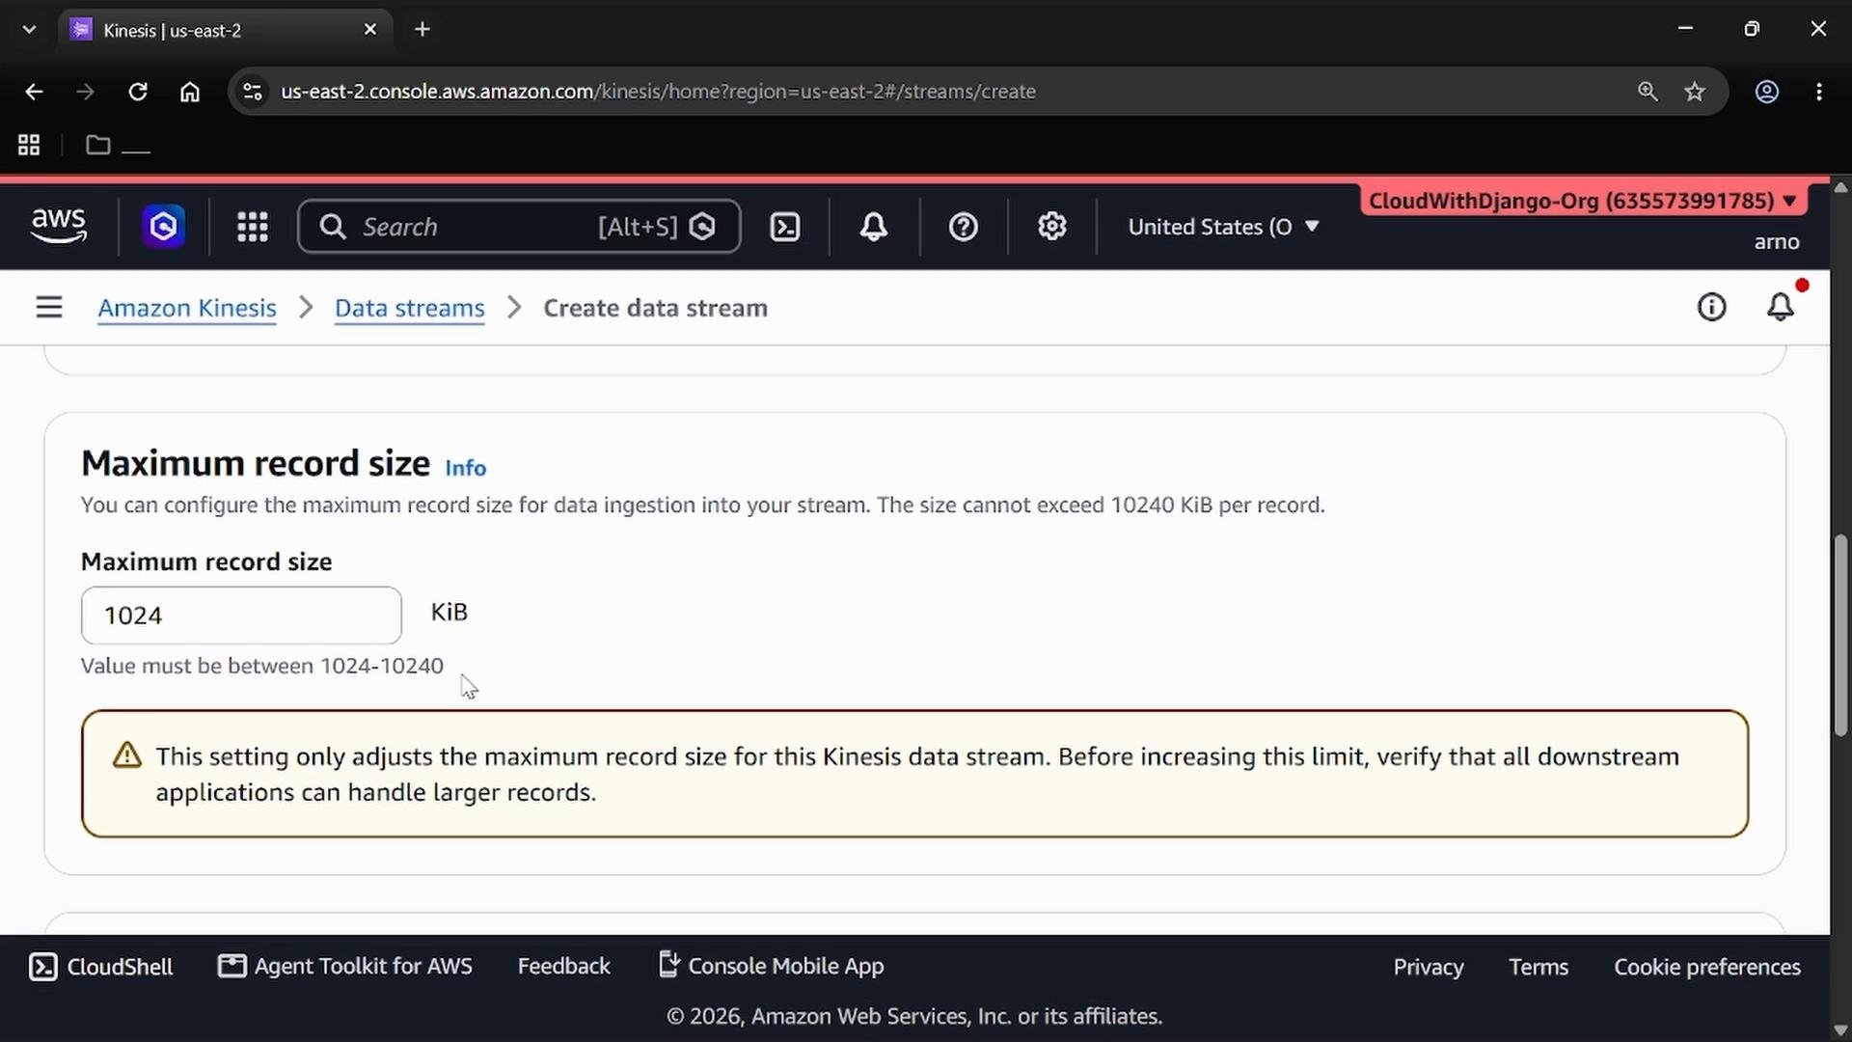Open the AWS notifications bell in header
Image resolution: width=1852 pixels, height=1042 pixels.
tap(874, 227)
